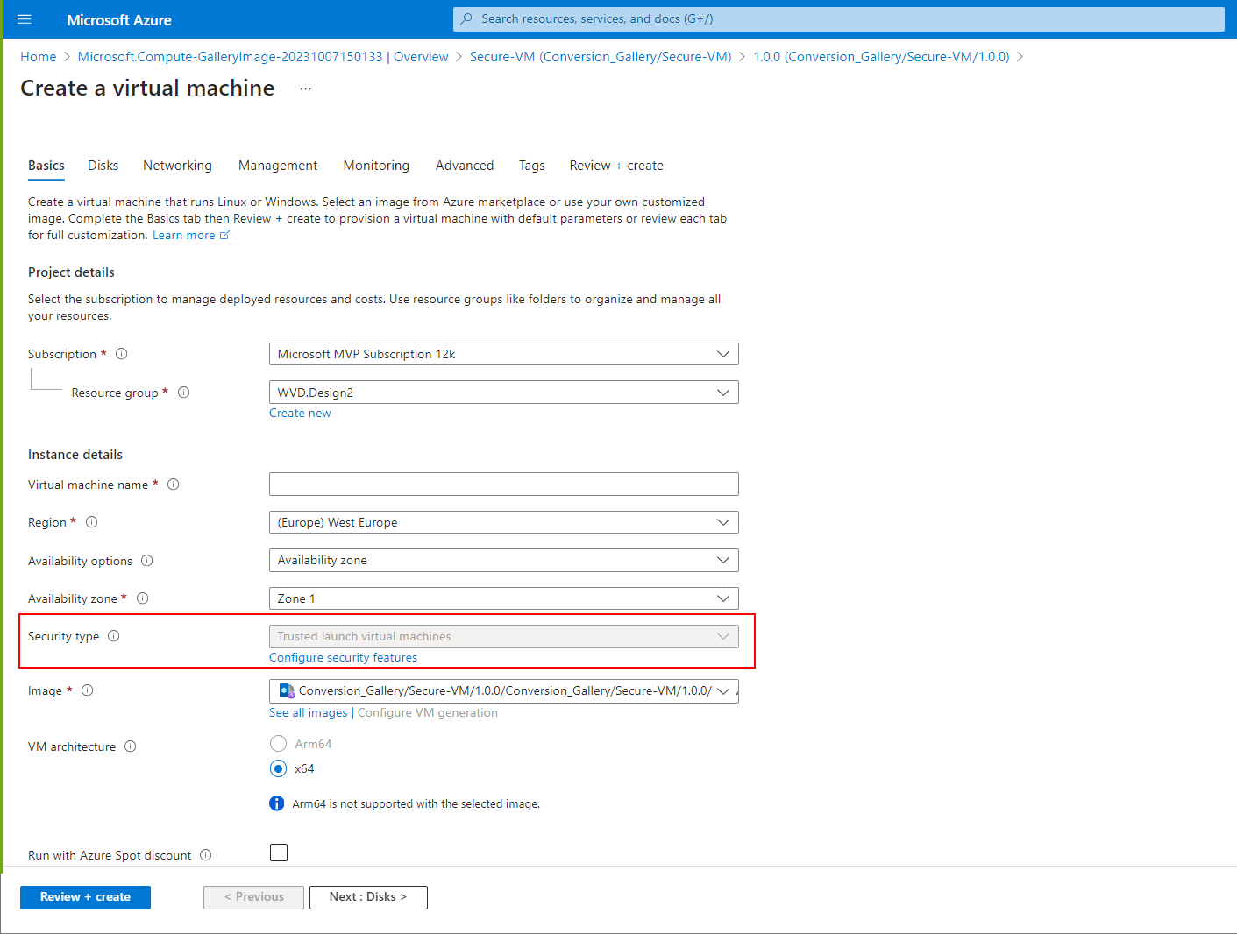Show the Virtual machine name info tooltip

(x=174, y=485)
